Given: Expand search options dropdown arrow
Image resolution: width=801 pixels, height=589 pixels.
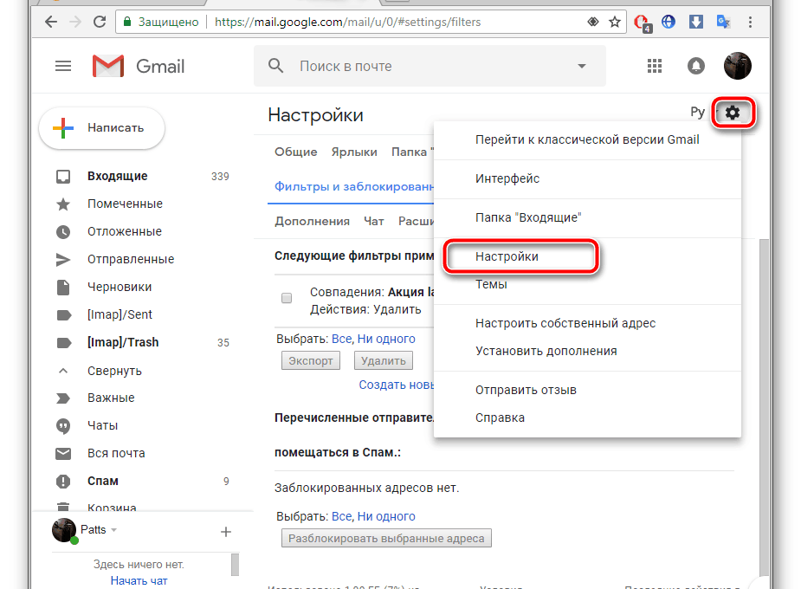Looking at the screenshot, I should tap(581, 67).
